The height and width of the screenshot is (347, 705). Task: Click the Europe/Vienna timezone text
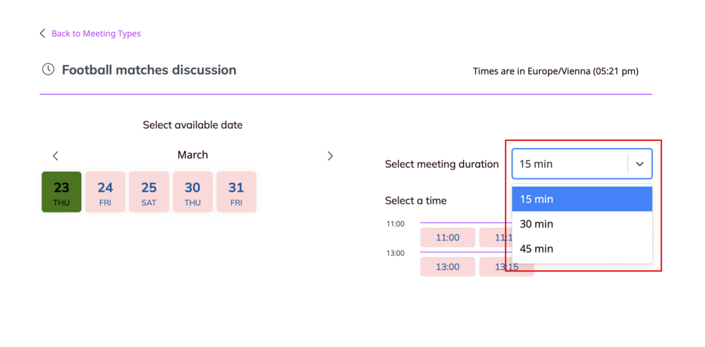[556, 71]
